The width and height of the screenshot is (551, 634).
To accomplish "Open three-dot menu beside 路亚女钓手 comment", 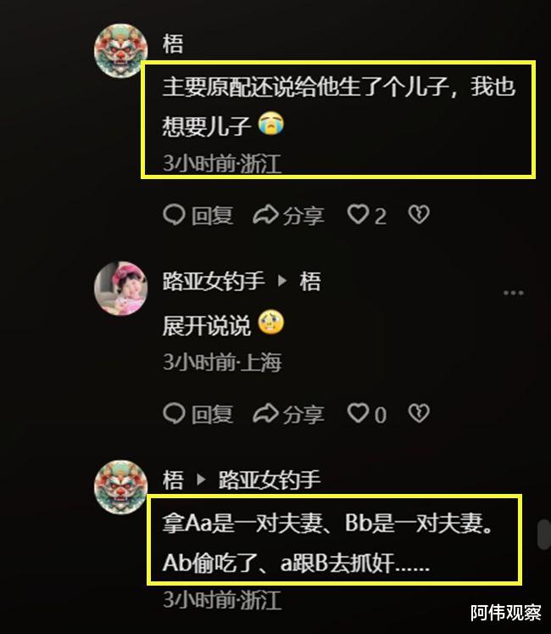I will click(514, 293).
